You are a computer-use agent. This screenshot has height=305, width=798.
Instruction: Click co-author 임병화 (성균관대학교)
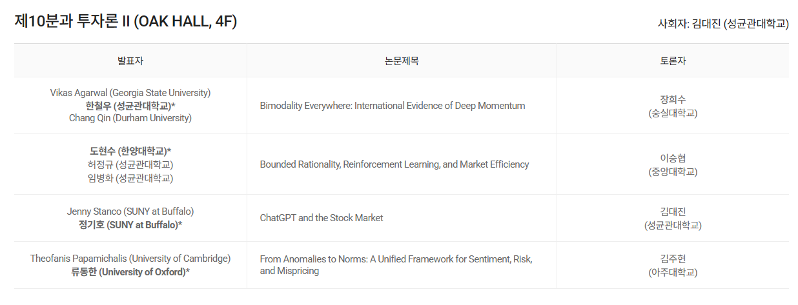(130, 177)
